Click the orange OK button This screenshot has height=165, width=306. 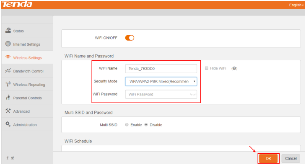click(268, 159)
